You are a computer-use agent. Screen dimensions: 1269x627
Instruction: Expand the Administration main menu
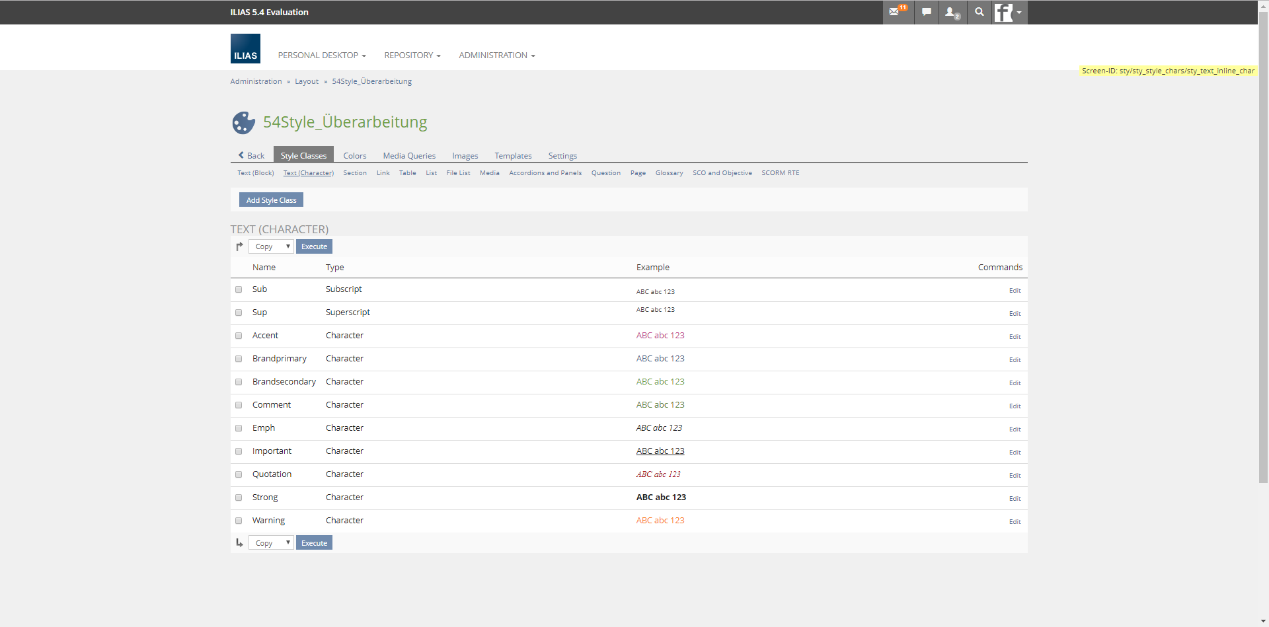click(x=496, y=55)
